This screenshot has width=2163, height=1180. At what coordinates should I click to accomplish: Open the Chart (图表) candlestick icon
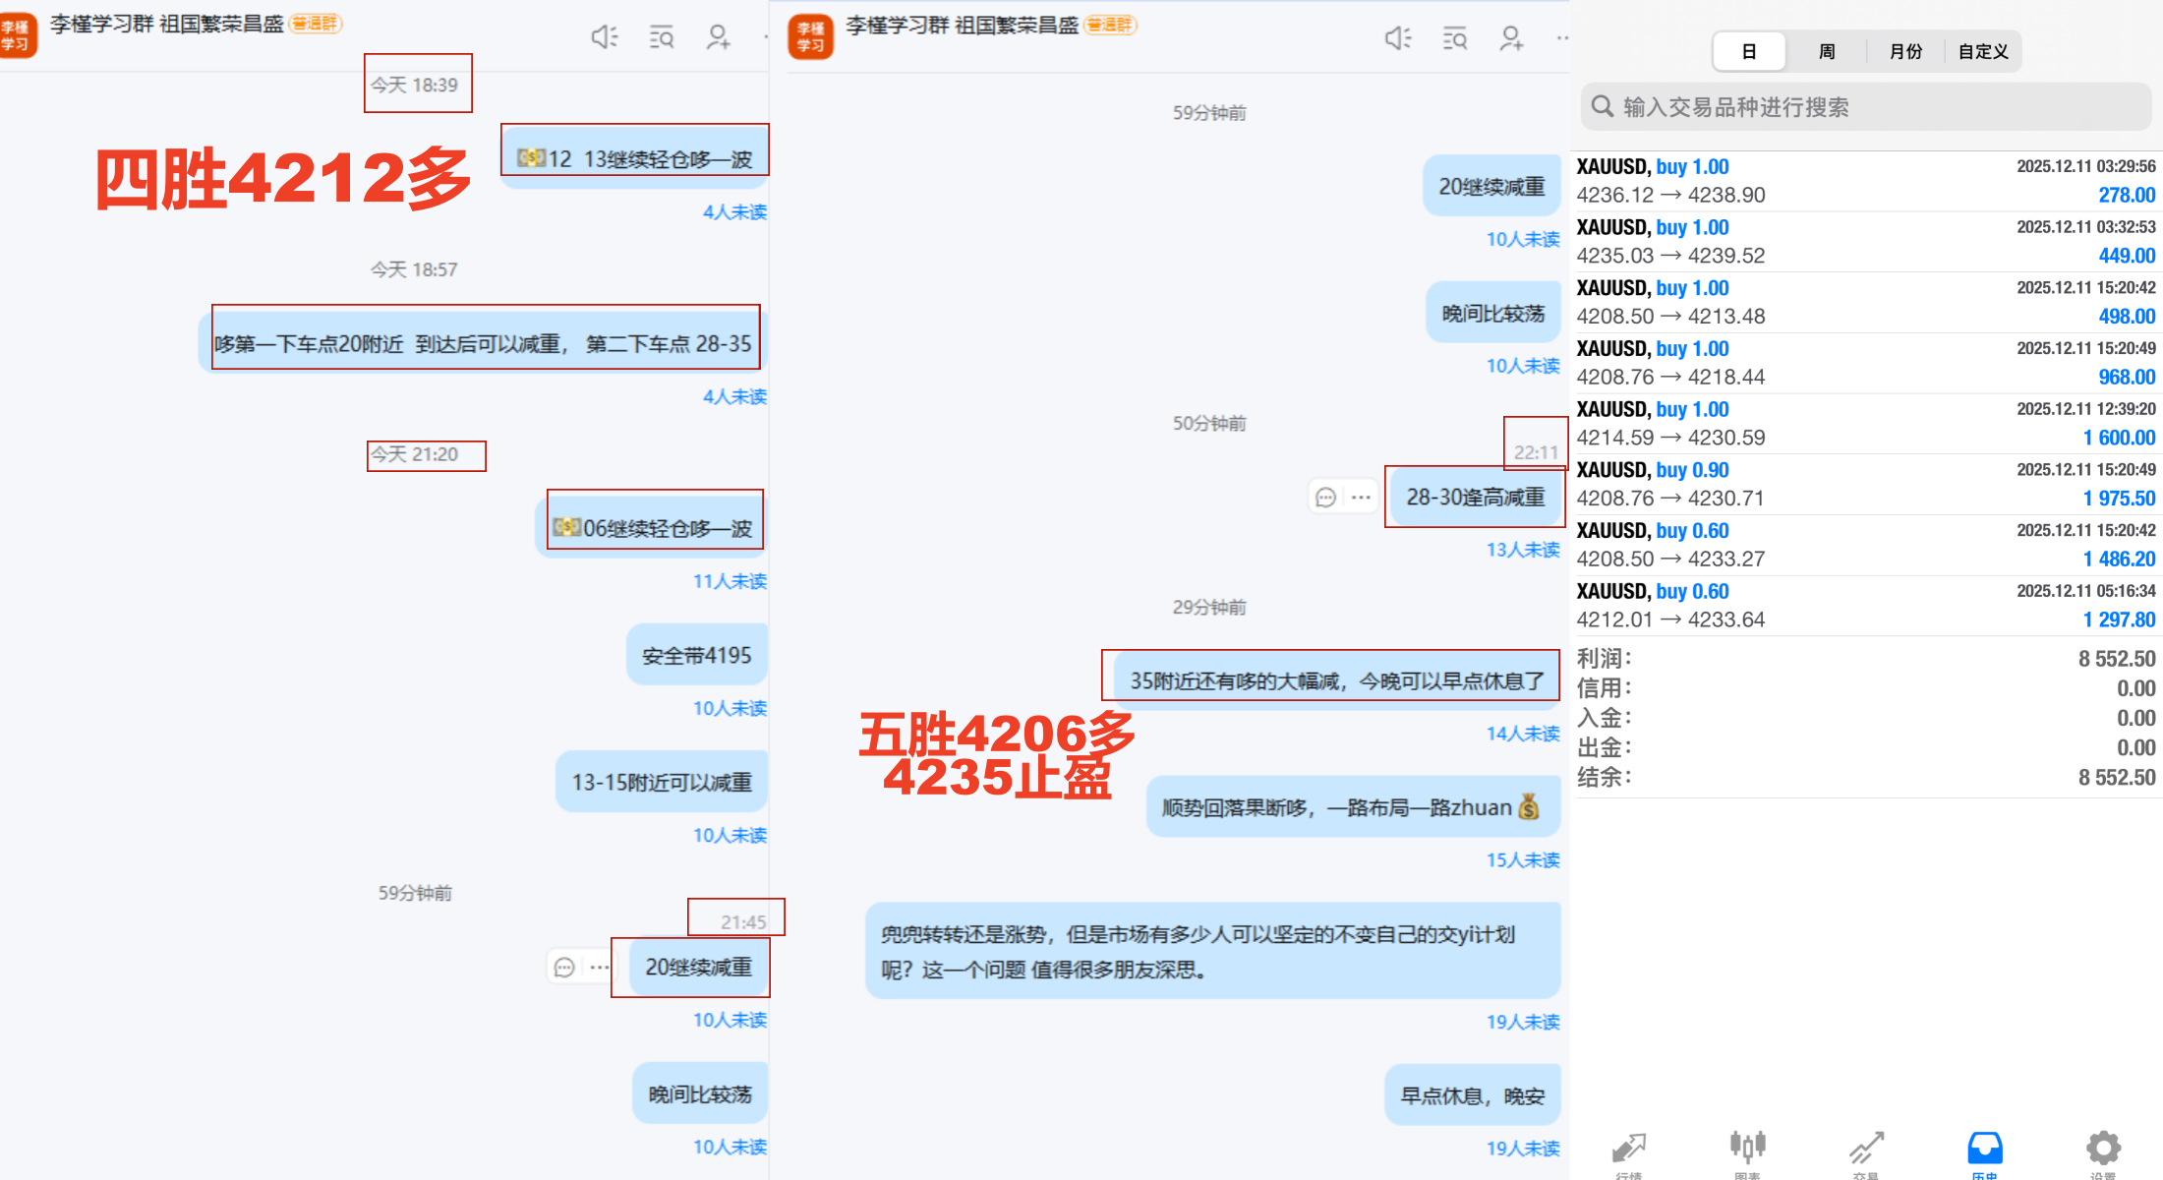pyautogui.click(x=1747, y=1149)
